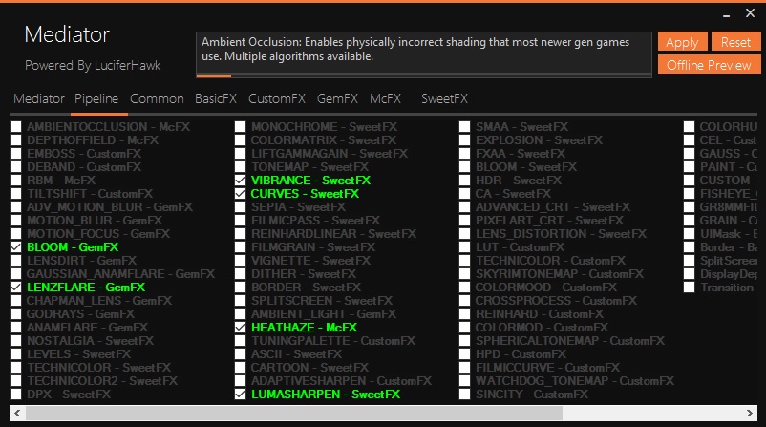Enable TONEMAP - SweetFX checkbox
This screenshot has height=427, width=766.
(241, 167)
